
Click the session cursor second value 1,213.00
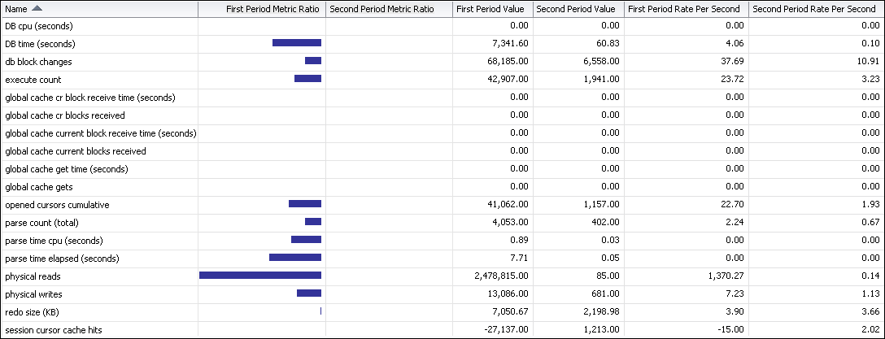point(602,330)
